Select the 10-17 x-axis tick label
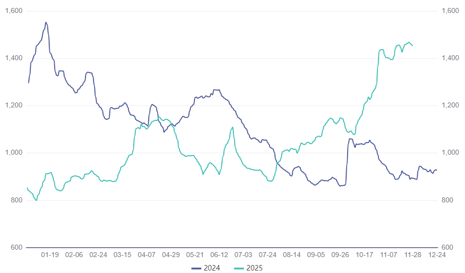The width and height of the screenshot is (465, 273). [365, 255]
